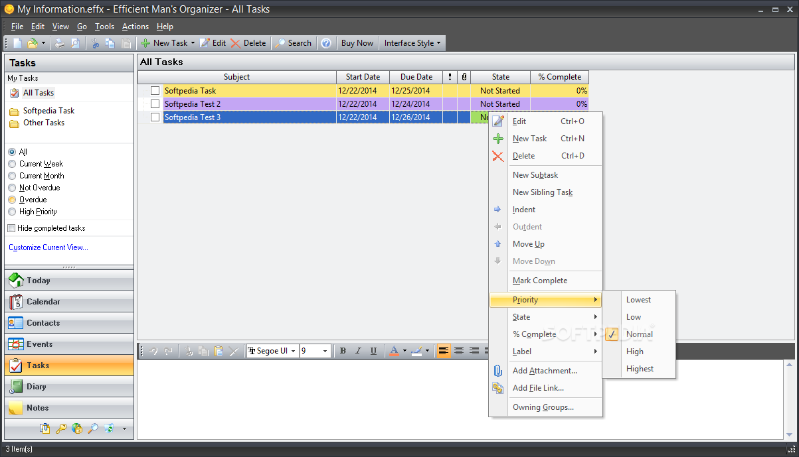799x457 pixels.
Task: Click the printer icon in the toolbar
Action: pyautogui.click(x=60, y=43)
